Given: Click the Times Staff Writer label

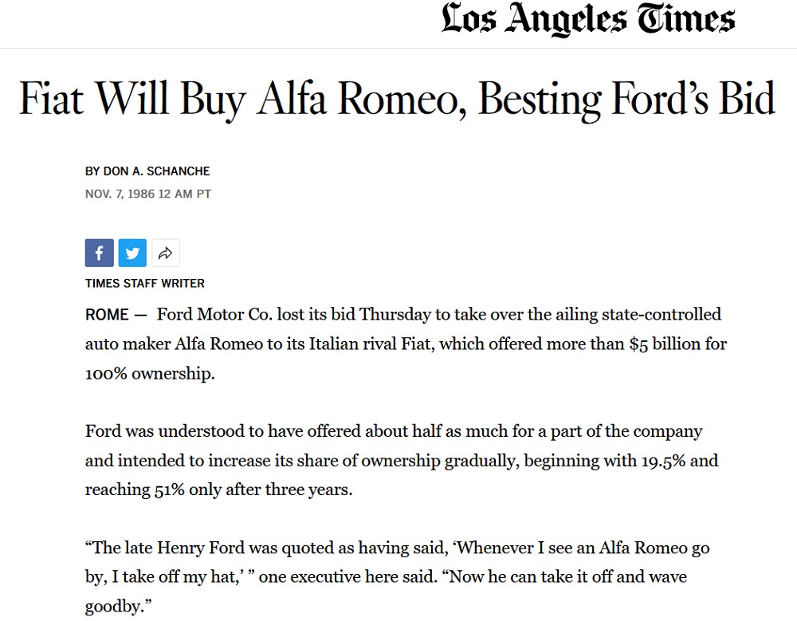Looking at the screenshot, I should [145, 283].
